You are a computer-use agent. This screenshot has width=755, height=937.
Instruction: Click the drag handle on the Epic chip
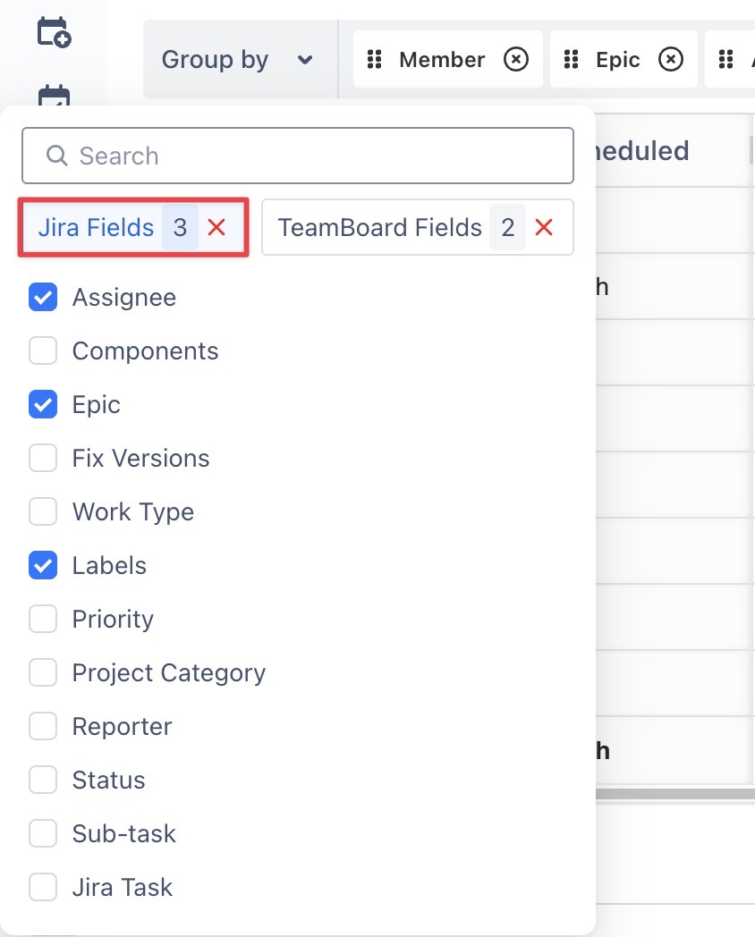coord(573,60)
